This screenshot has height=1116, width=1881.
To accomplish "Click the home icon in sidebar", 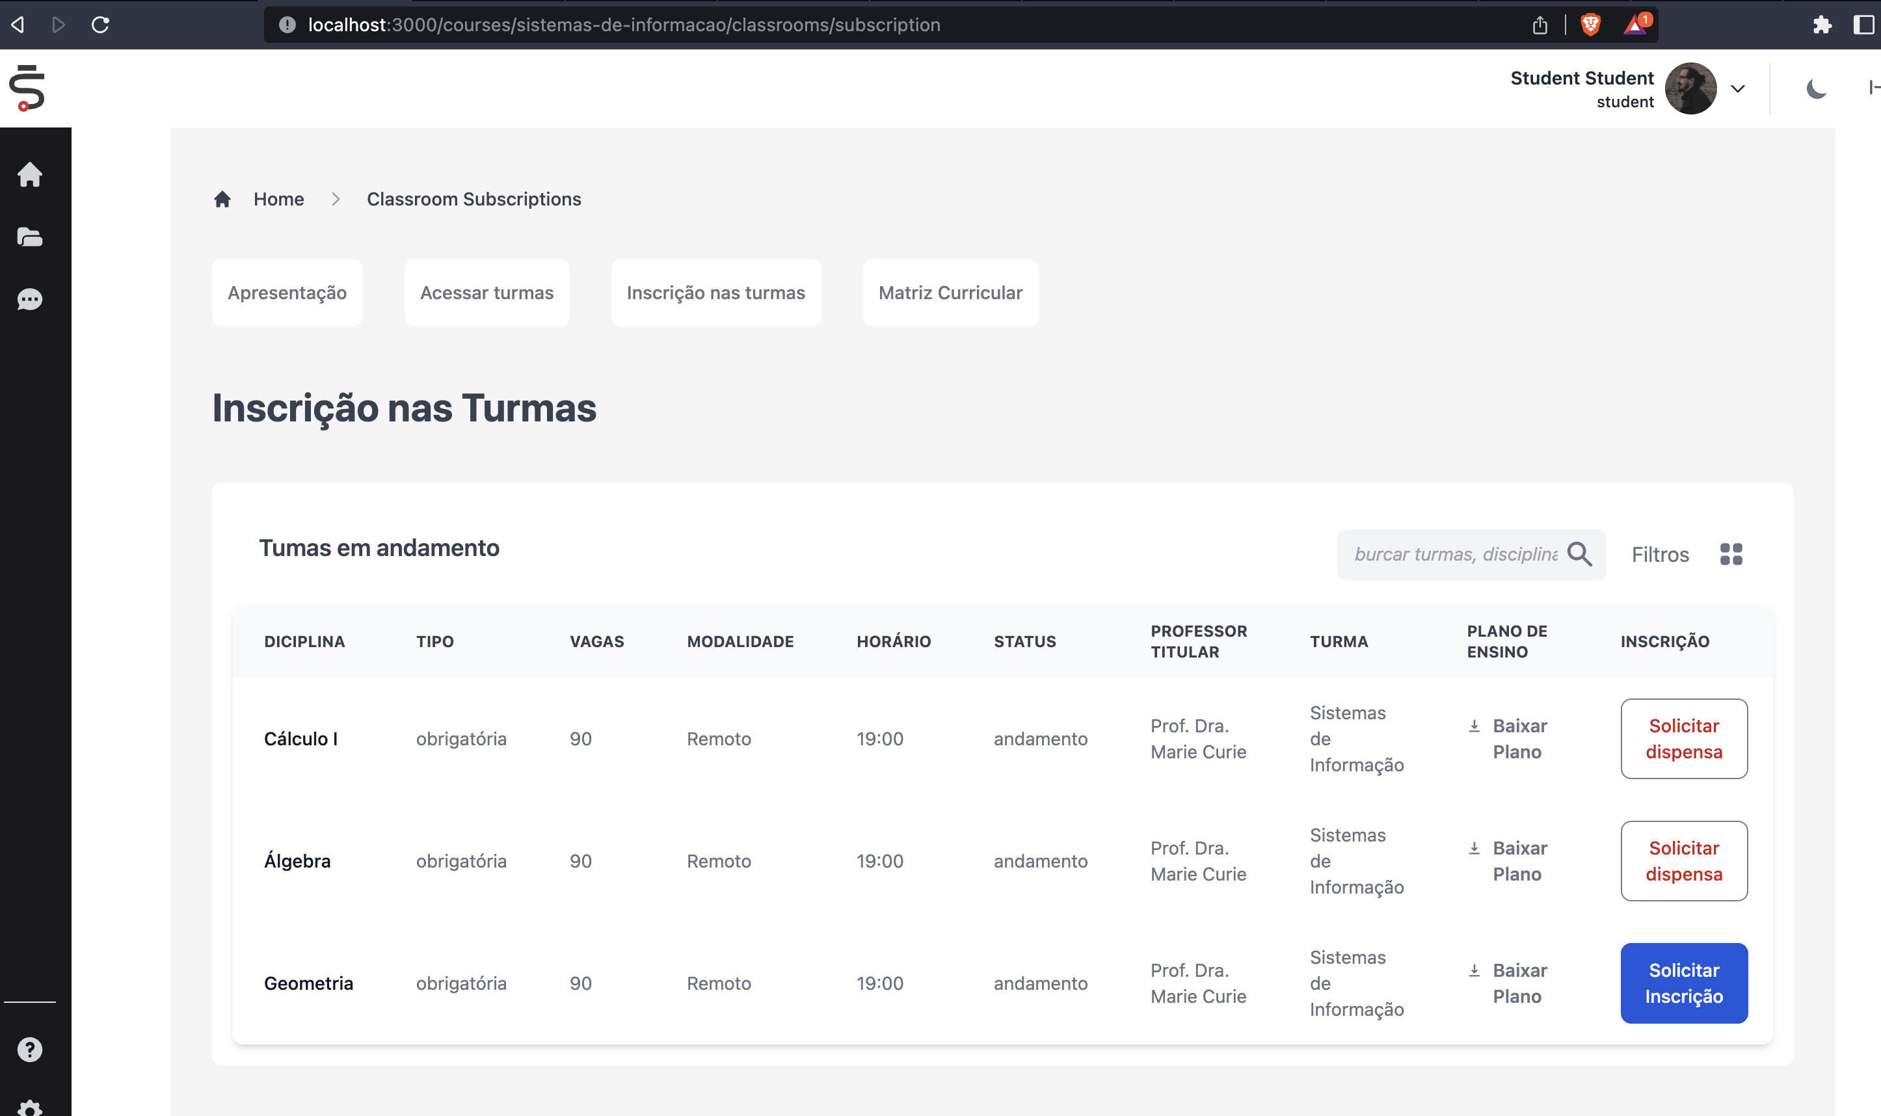I will click(29, 174).
